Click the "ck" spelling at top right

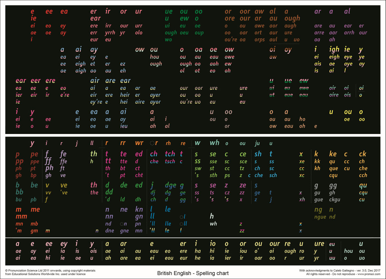point(363,154)
